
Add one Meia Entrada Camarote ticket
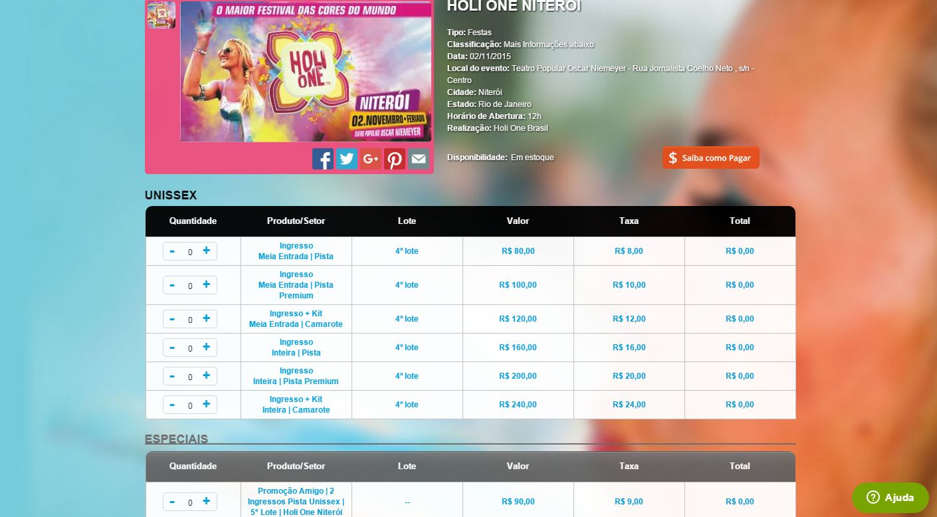(206, 318)
